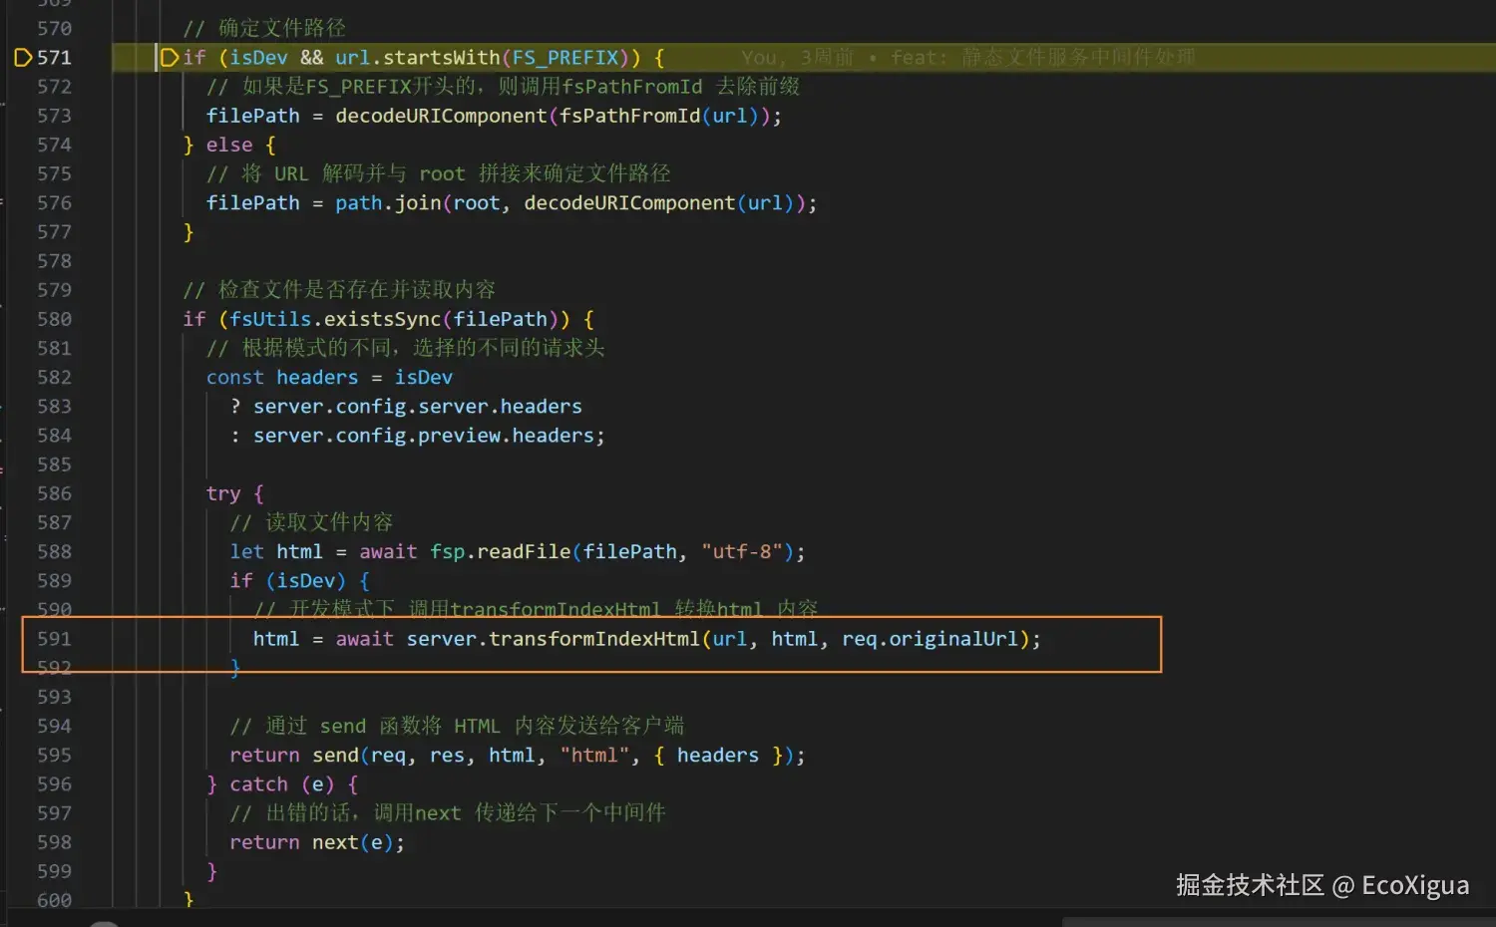Viewport: 1496px width, 927px height.
Task: Click the comment '// 出错的话，调用next 传递给下一个中间件'
Action: (448, 813)
